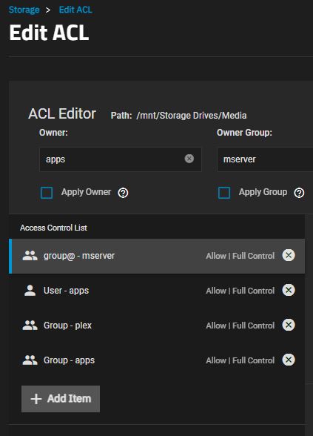
Task: Remove the group@ - mserver ACL entry
Action: 289,255
